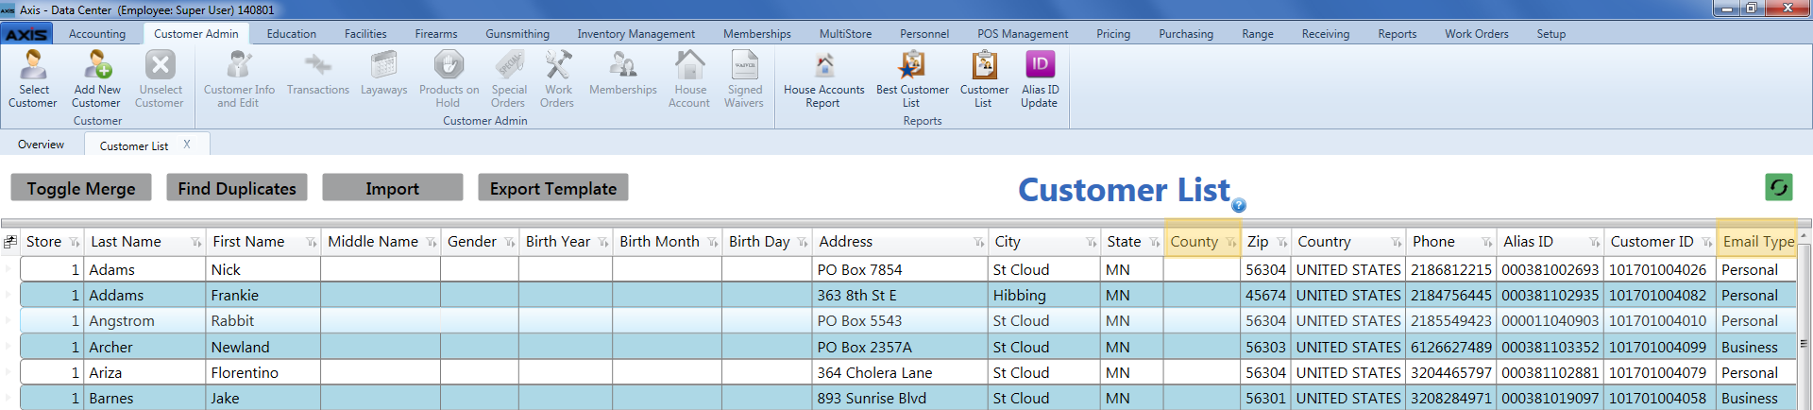Select row selector for Adams Nick
The height and width of the screenshot is (410, 1813).
9,270
